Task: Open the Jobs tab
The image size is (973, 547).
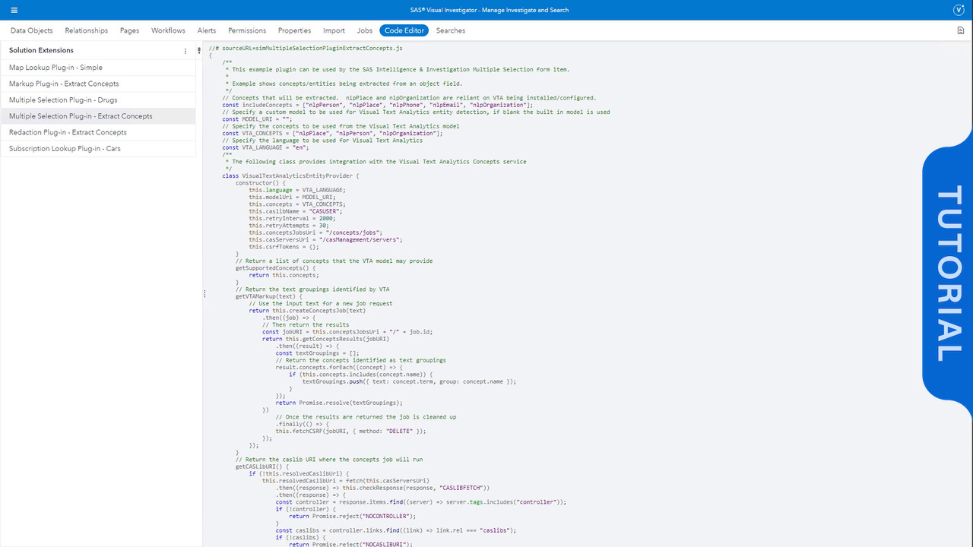Action: (365, 30)
